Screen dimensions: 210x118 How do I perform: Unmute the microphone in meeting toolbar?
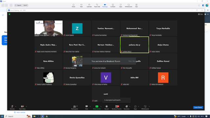click(12, 107)
